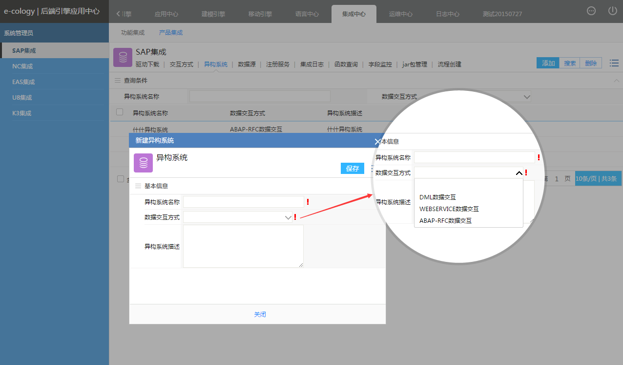Open 驱动下载 menu item
Viewport: 623px width, 365px height.
click(x=147, y=64)
